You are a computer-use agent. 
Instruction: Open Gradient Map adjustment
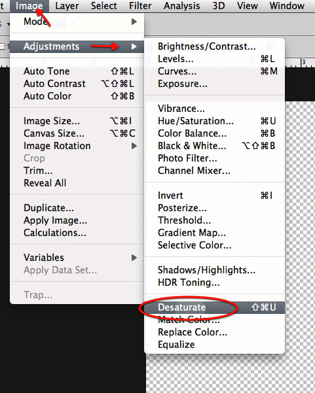[x=215, y=233]
